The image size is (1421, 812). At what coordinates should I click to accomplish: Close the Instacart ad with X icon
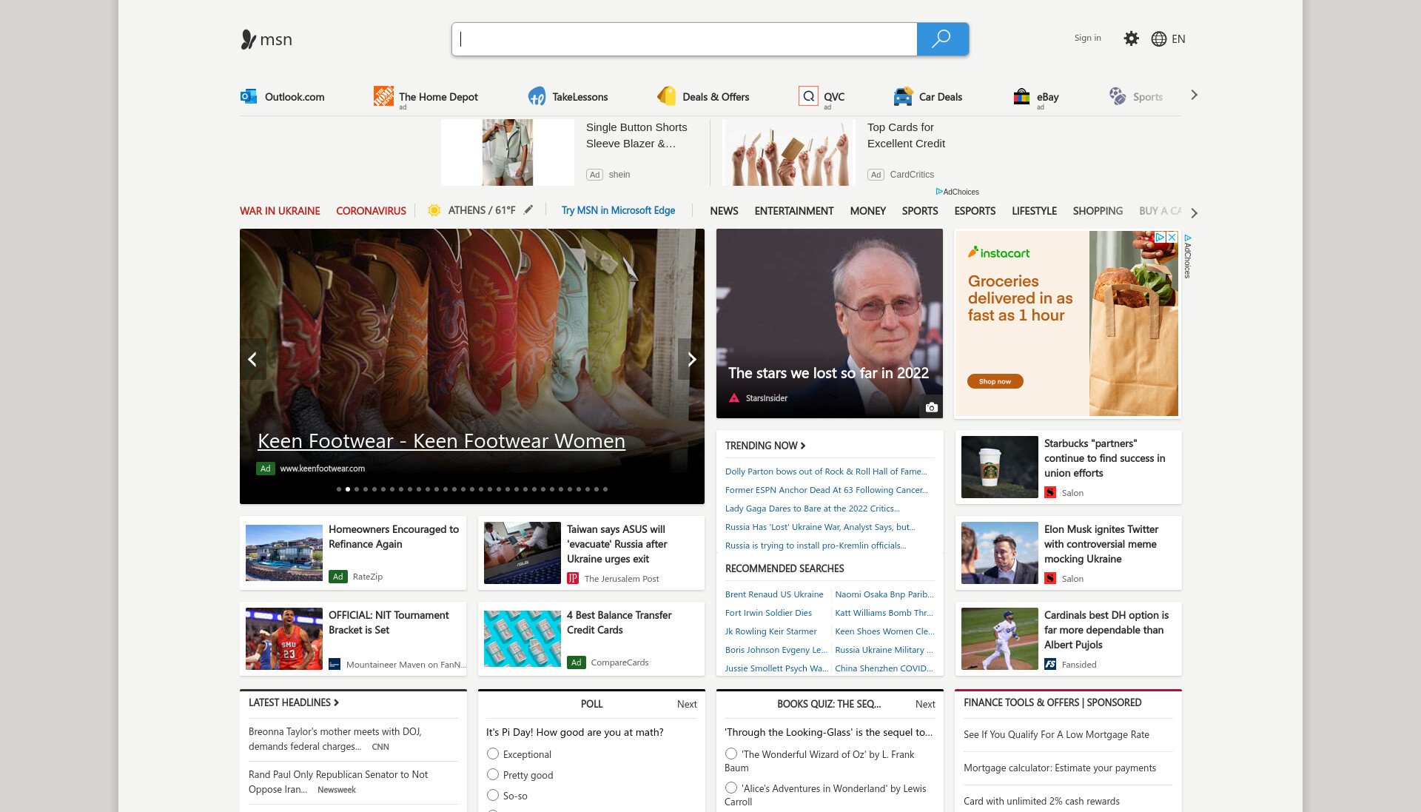point(1172,237)
